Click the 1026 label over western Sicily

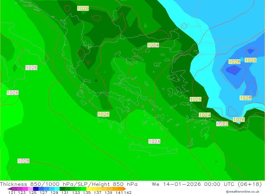[x=12, y=93]
